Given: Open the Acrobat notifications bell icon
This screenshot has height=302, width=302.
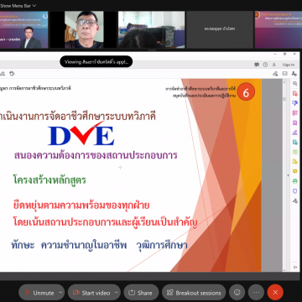Looking at the screenshot, I should click(x=274, y=65).
